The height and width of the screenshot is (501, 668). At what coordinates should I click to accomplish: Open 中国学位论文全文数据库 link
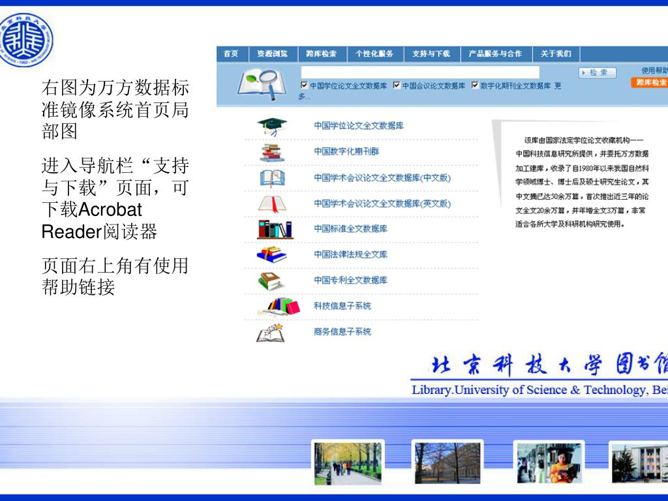tap(359, 125)
